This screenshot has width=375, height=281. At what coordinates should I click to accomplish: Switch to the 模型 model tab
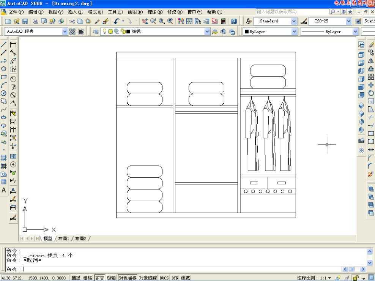(48, 238)
